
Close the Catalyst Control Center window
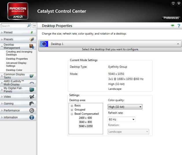click(179, 4)
